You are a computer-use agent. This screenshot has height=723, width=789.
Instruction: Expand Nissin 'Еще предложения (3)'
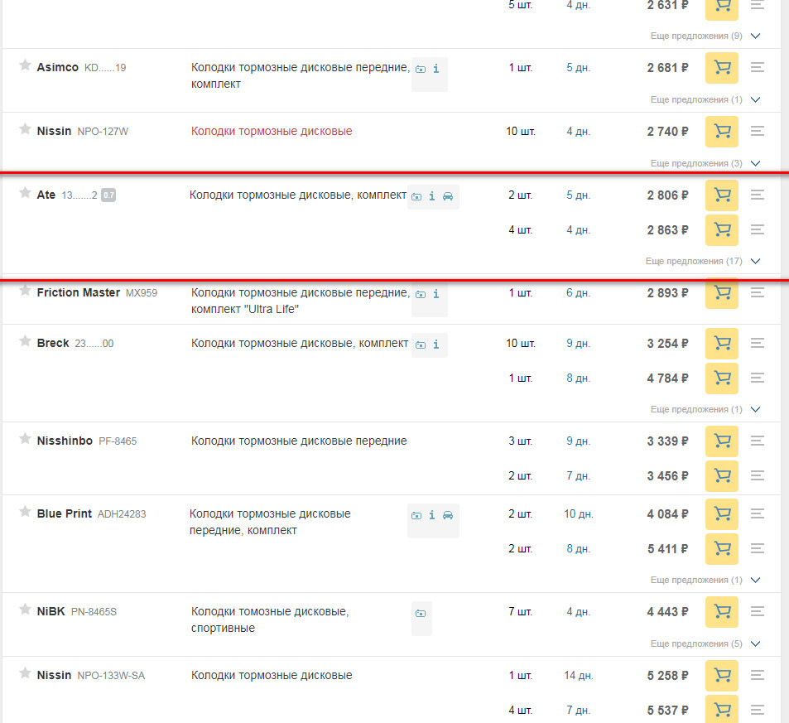[x=705, y=163]
